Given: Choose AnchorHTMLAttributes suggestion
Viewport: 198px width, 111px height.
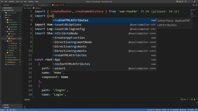Looking at the screenshot, I should pos(105,64).
